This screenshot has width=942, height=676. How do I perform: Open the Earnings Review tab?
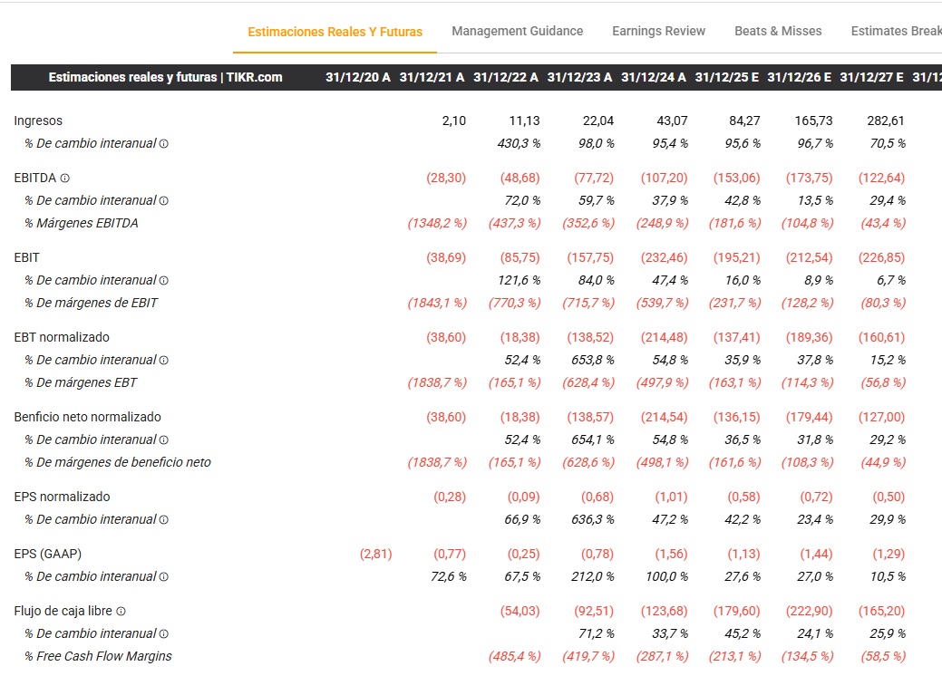click(x=658, y=31)
